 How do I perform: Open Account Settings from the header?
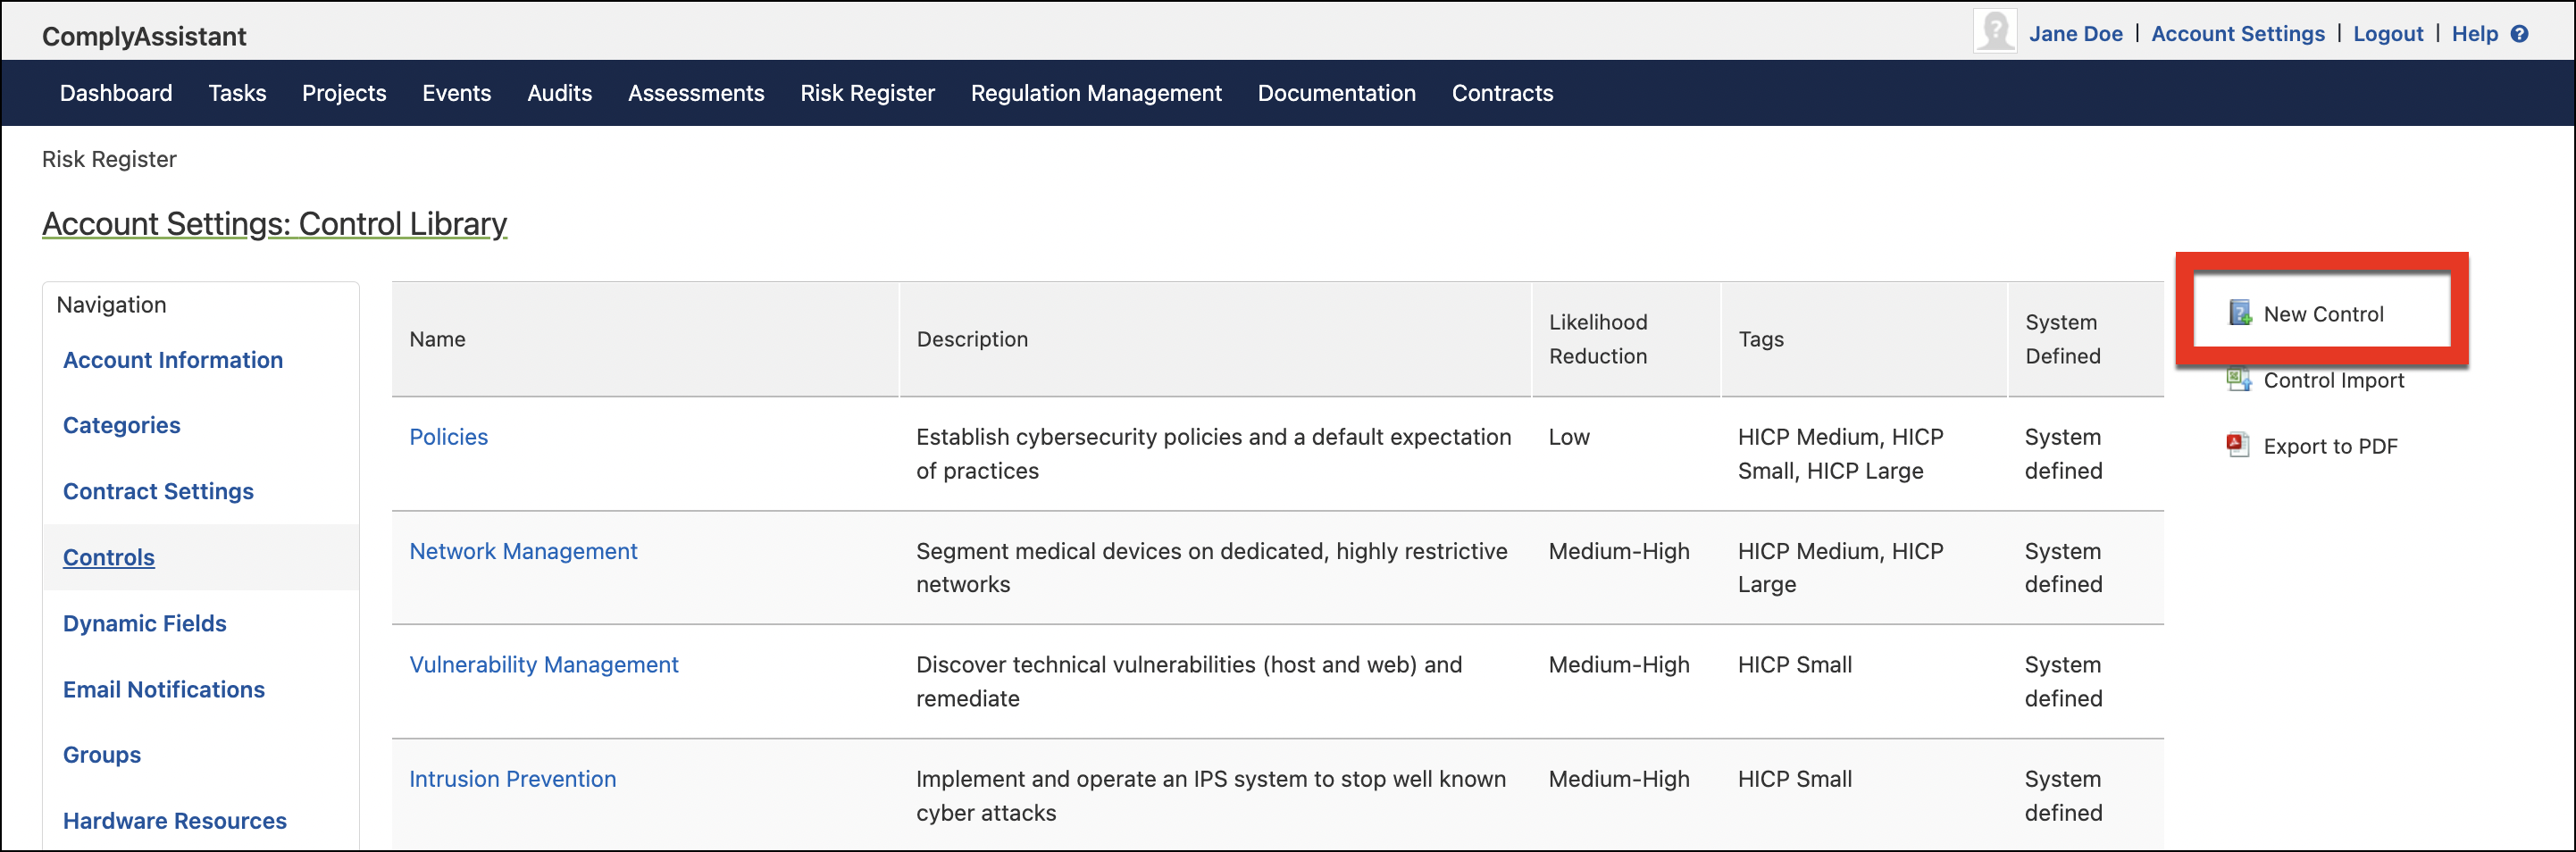tap(2238, 34)
